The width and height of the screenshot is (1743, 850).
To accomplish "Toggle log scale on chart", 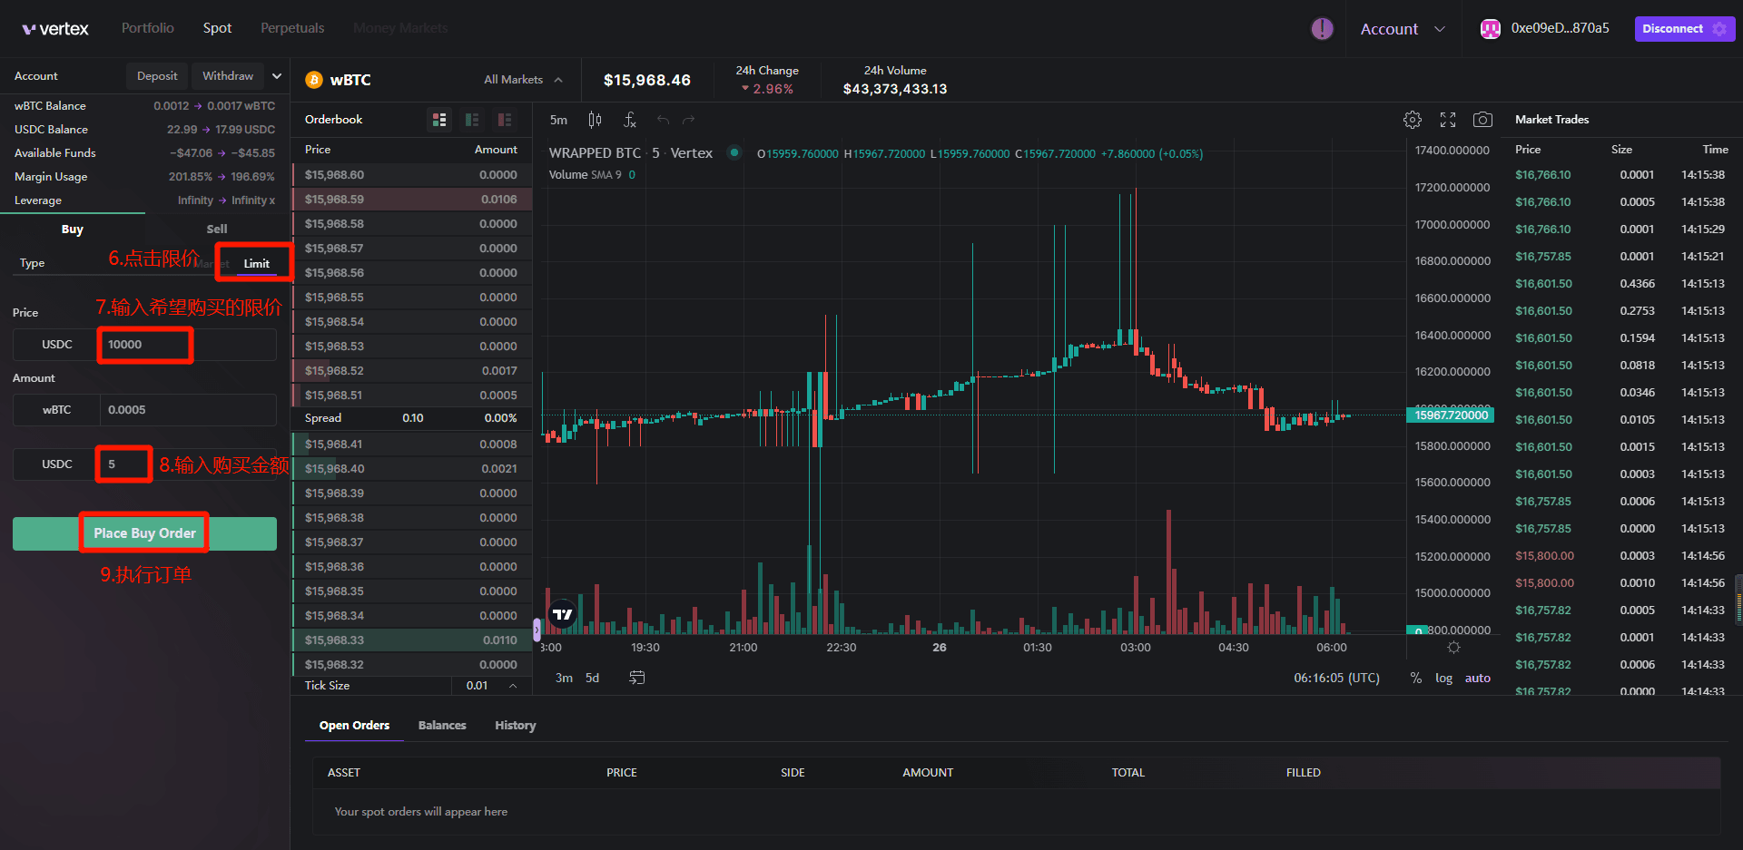I will [x=1443, y=678].
